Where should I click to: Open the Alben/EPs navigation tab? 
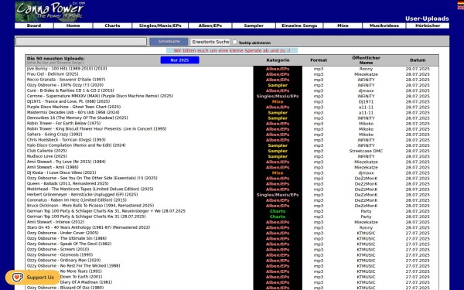(x=210, y=26)
